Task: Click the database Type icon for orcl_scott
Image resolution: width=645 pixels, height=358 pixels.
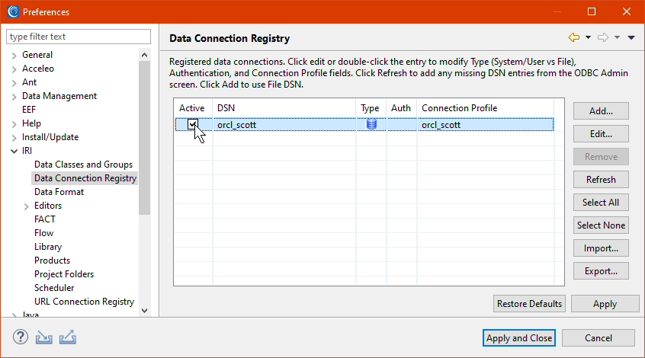Action: (371, 124)
